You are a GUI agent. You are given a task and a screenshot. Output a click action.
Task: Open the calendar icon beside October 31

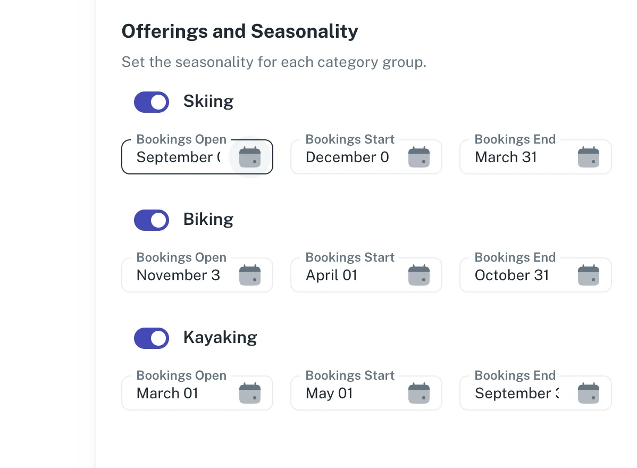[588, 274]
